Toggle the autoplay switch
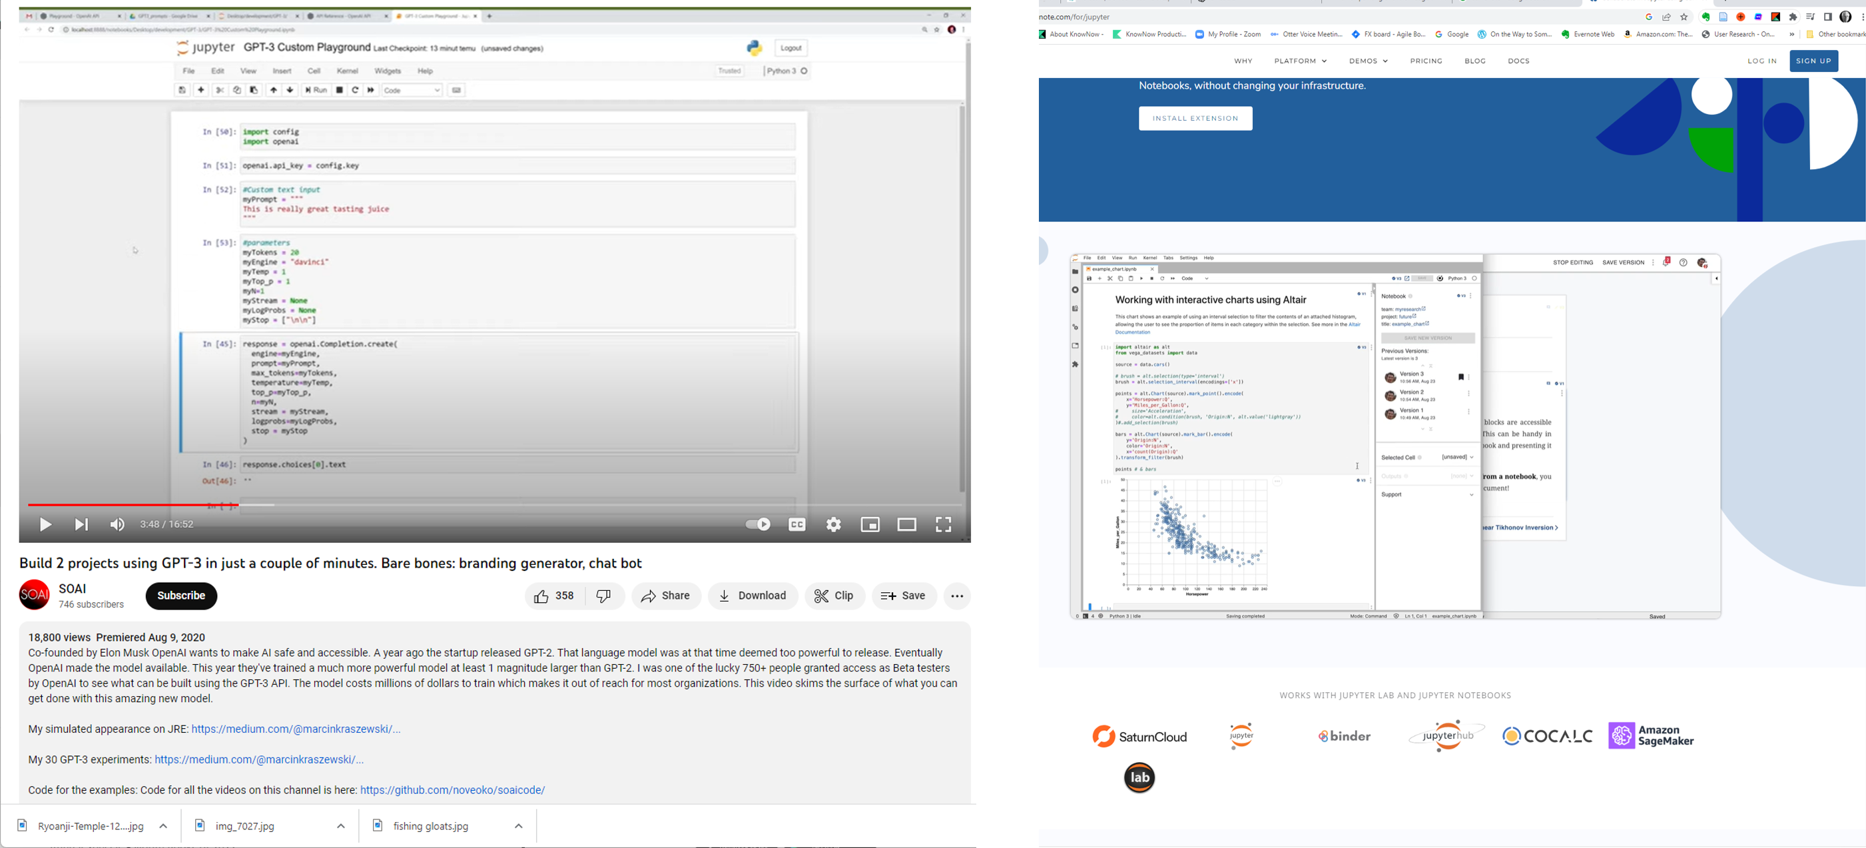1866x848 pixels. click(x=758, y=524)
